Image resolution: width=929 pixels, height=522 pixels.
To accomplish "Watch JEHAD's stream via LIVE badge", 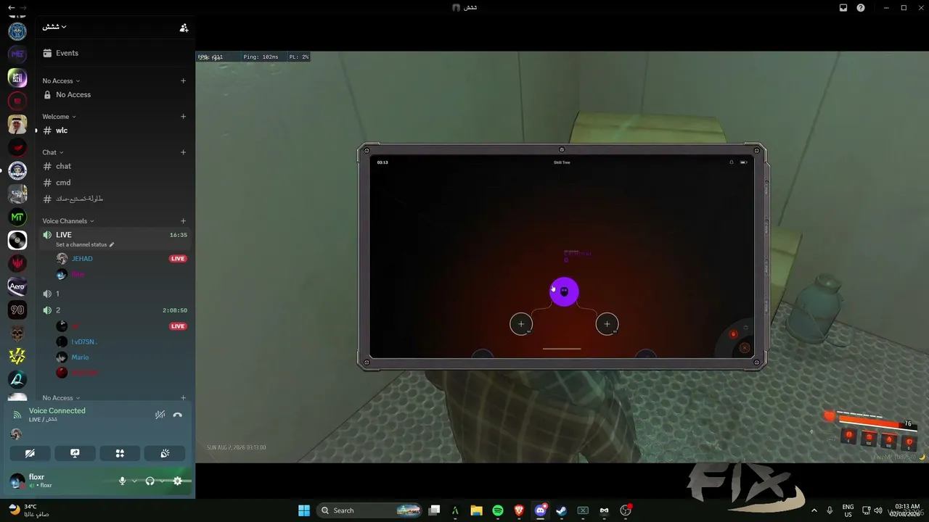I will click(x=178, y=259).
